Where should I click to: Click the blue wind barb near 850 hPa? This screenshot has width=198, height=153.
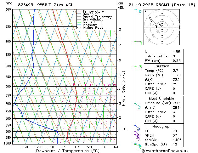[x=137, y=127]
